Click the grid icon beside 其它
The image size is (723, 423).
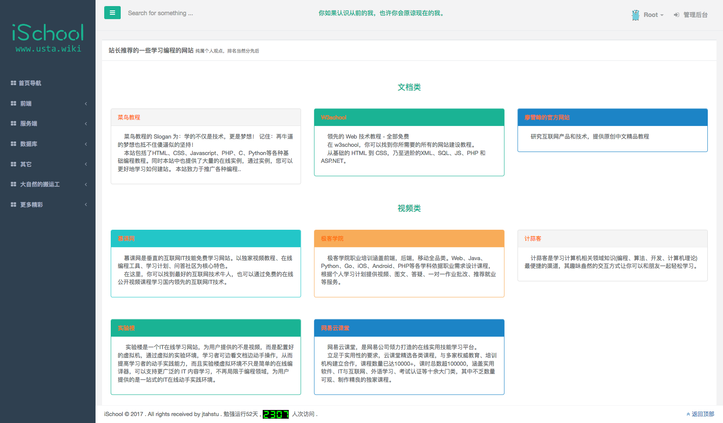click(13, 164)
